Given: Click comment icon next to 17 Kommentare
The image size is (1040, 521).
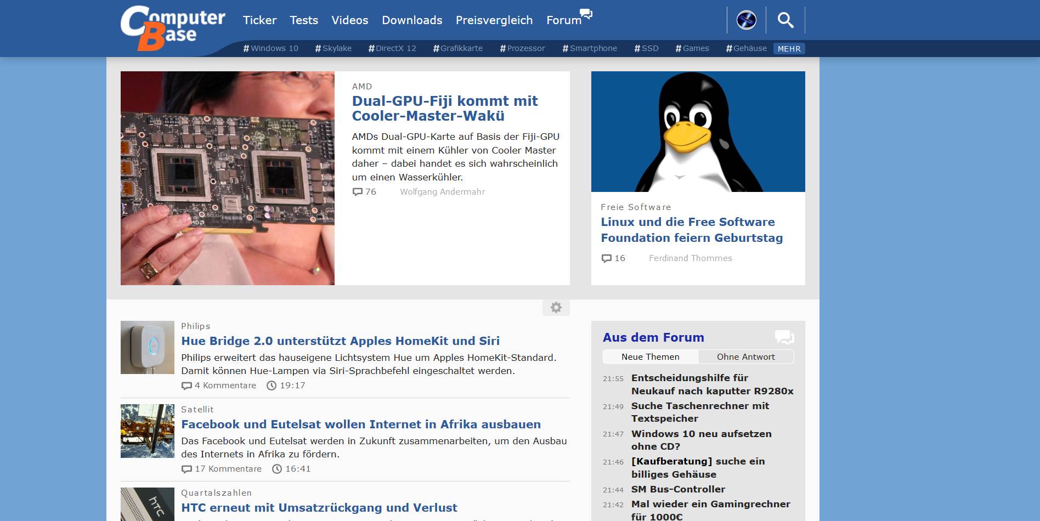Looking at the screenshot, I should [x=186, y=469].
